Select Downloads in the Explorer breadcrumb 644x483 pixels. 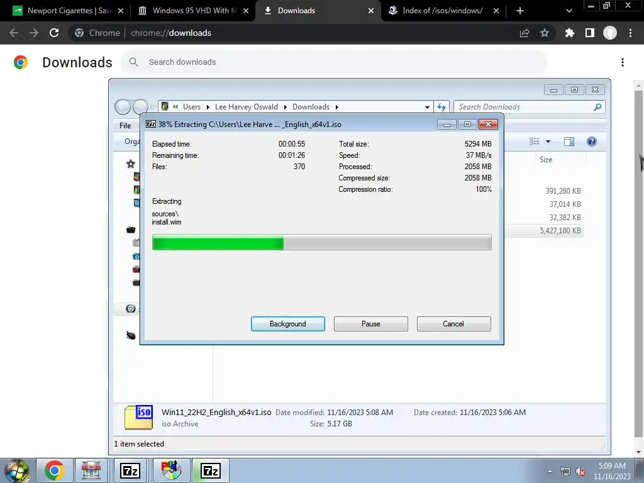(311, 107)
